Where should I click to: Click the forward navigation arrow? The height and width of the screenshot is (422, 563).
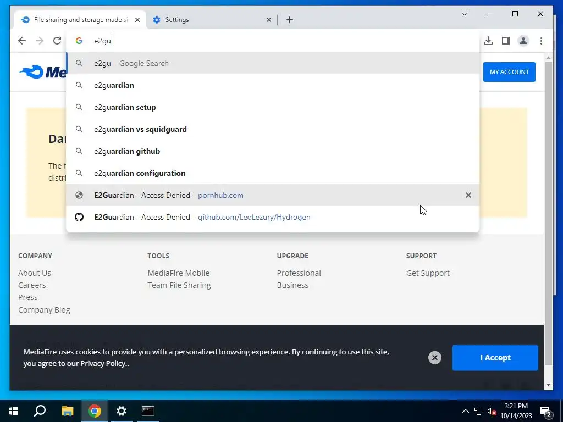tap(40, 41)
